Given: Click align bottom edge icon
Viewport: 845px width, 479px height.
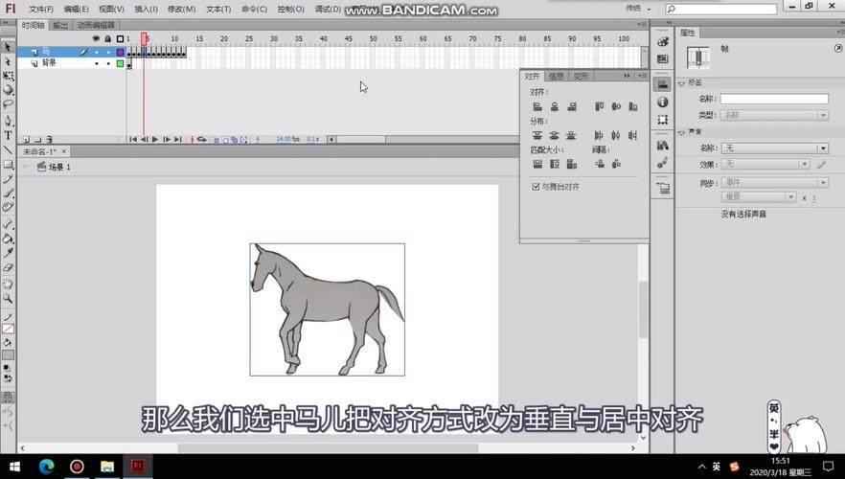Looking at the screenshot, I should tap(633, 106).
